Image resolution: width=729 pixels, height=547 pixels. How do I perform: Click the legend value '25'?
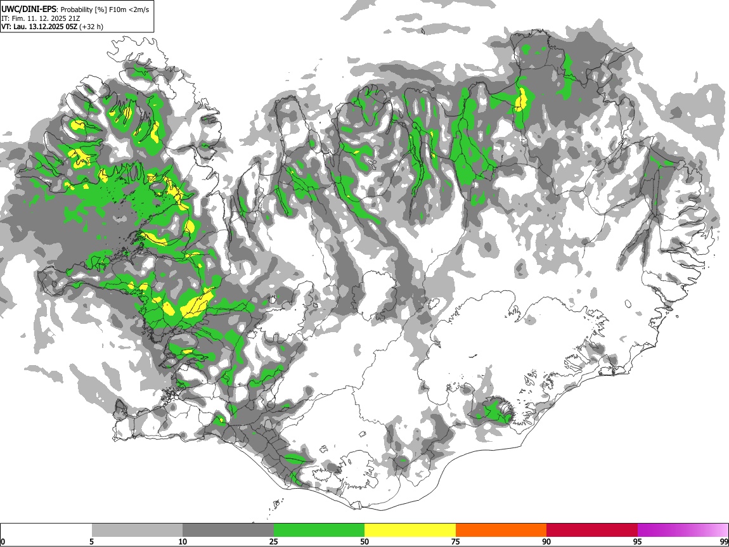pyautogui.click(x=274, y=542)
